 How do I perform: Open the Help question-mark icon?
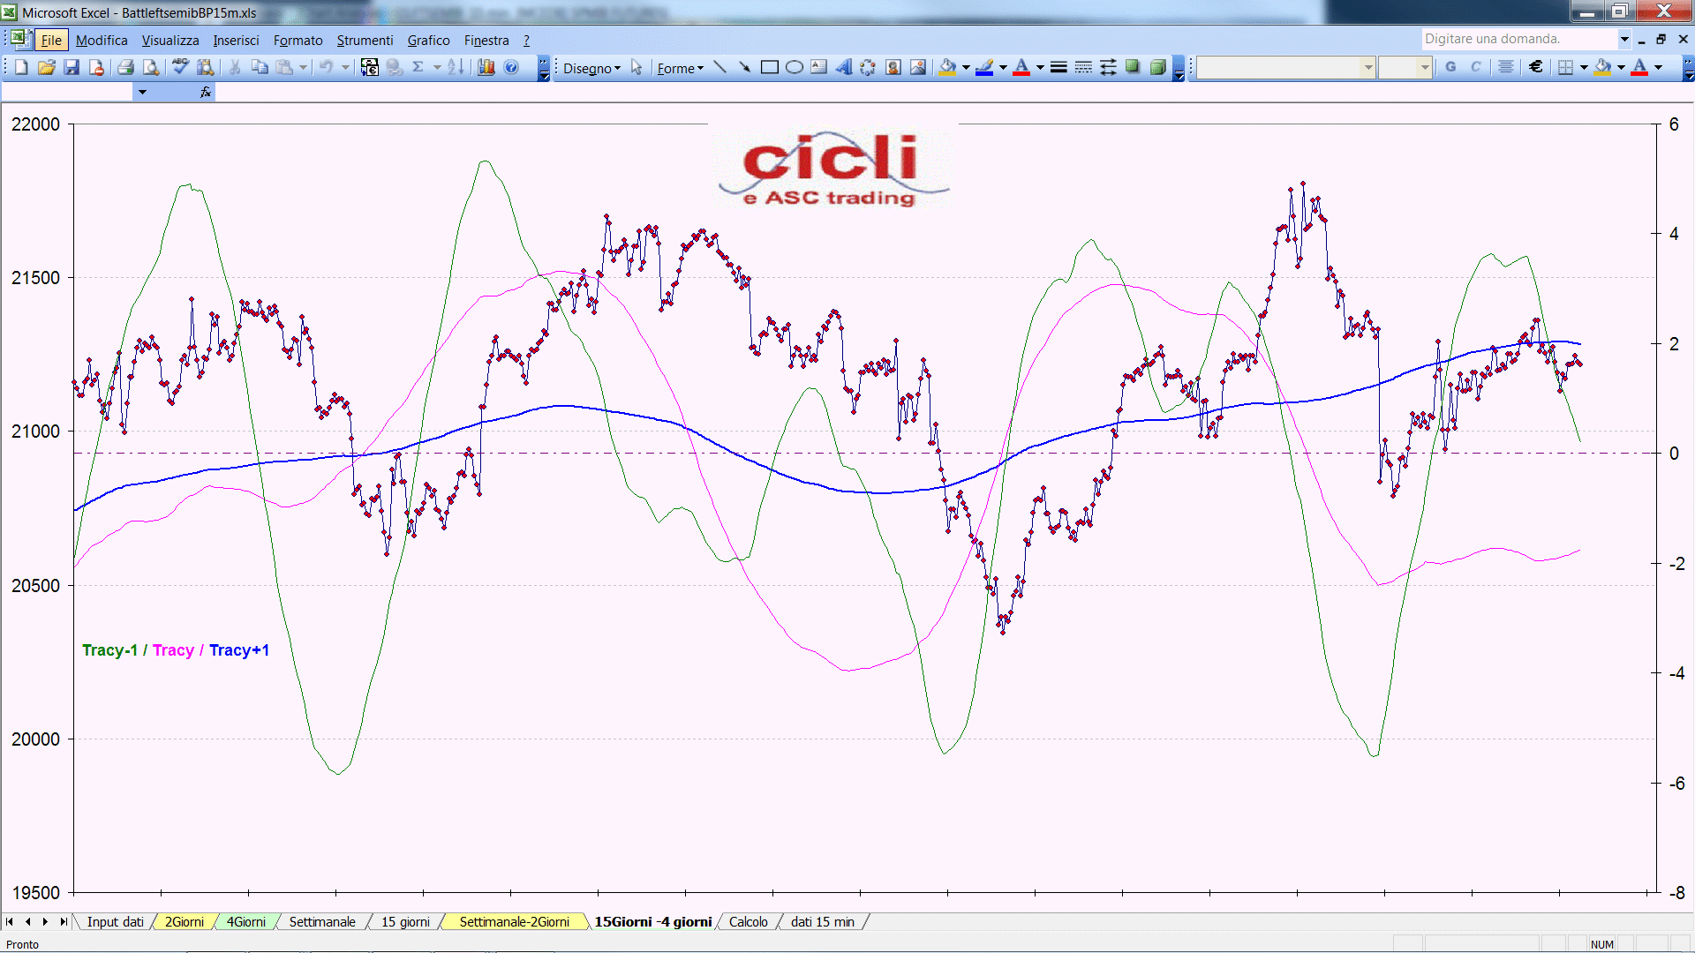pos(511,67)
